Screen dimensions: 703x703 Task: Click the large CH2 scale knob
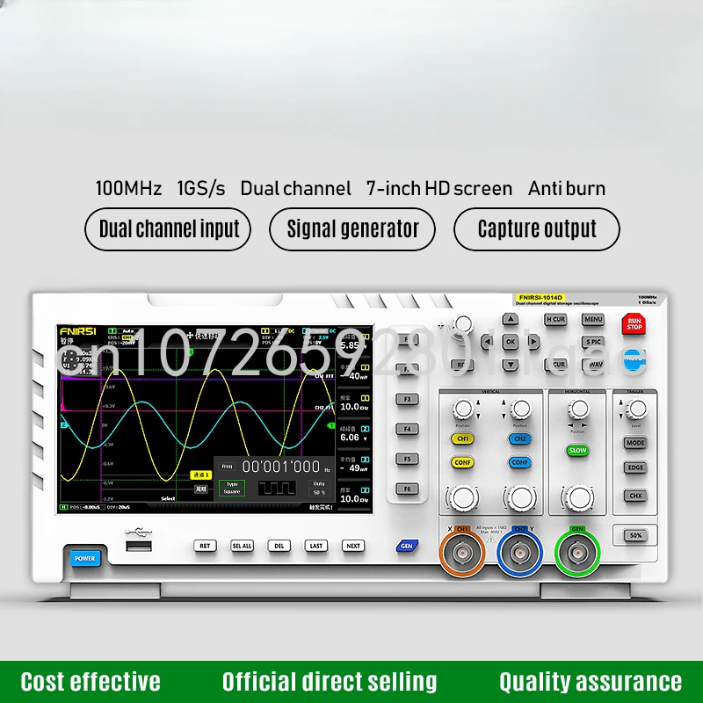pyautogui.click(x=520, y=497)
